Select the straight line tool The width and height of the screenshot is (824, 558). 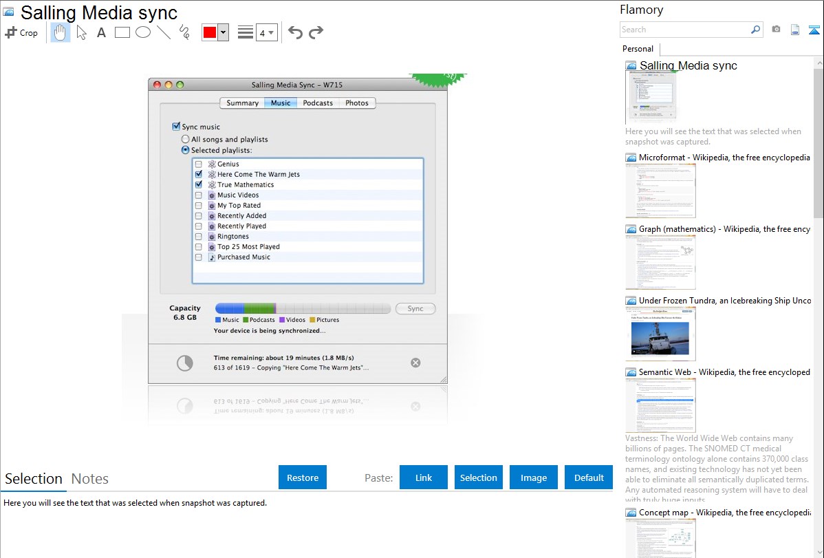pyautogui.click(x=164, y=32)
